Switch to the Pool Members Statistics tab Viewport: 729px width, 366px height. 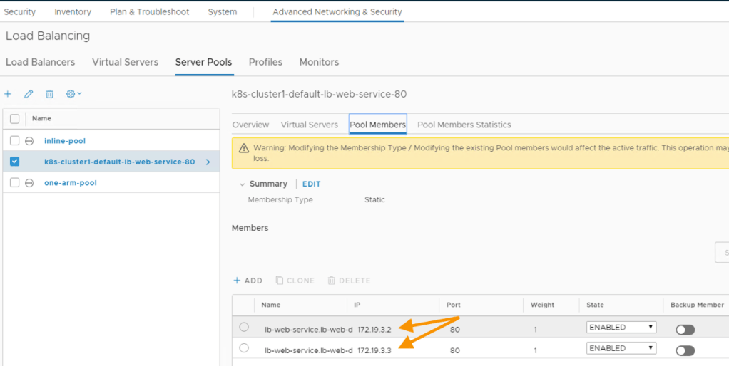464,125
